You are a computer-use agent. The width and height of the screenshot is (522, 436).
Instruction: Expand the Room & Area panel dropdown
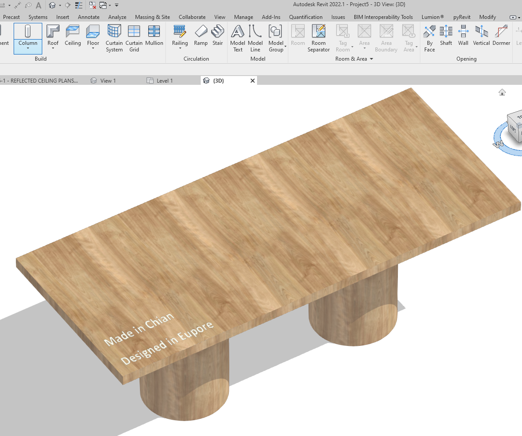tap(371, 59)
